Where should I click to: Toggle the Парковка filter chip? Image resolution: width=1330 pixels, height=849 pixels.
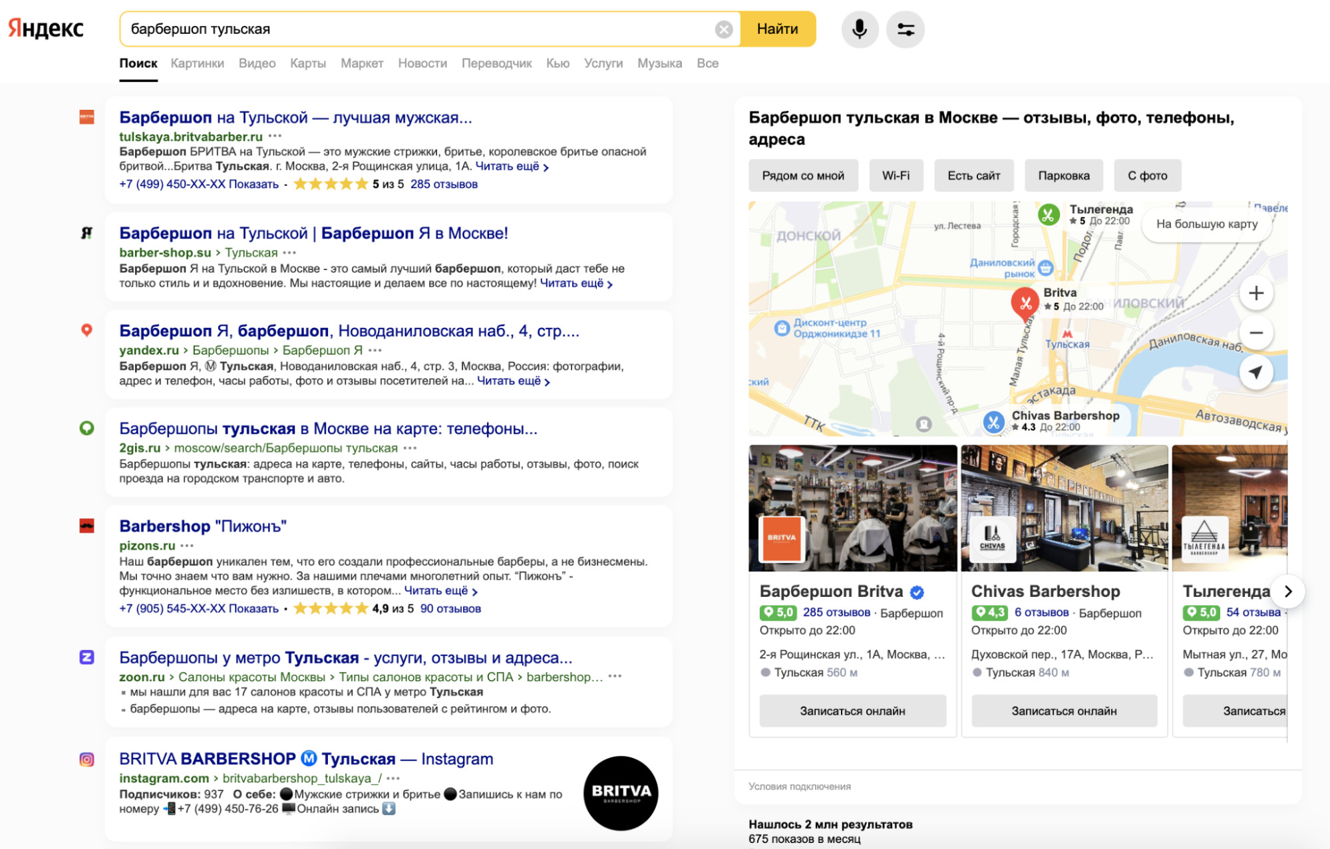click(1064, 176)
